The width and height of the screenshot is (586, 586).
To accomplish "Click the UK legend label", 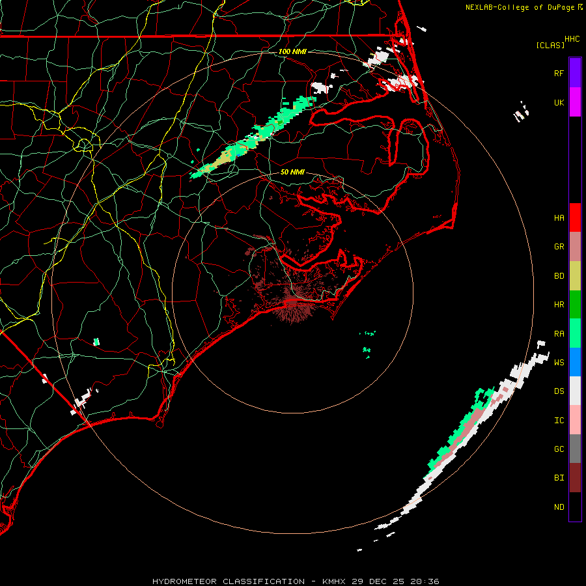I will point(559,102).
